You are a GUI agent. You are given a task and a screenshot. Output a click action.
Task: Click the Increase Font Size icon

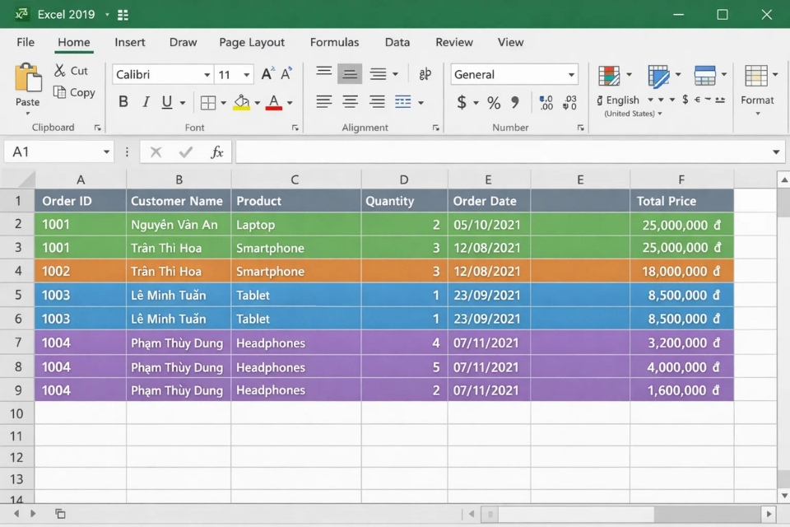pos(265,73)
